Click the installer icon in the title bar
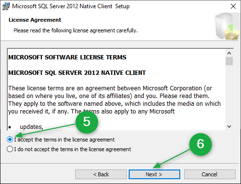Viewport: 241px width, 184px height. pyautogui.click(x=6, y=6)
